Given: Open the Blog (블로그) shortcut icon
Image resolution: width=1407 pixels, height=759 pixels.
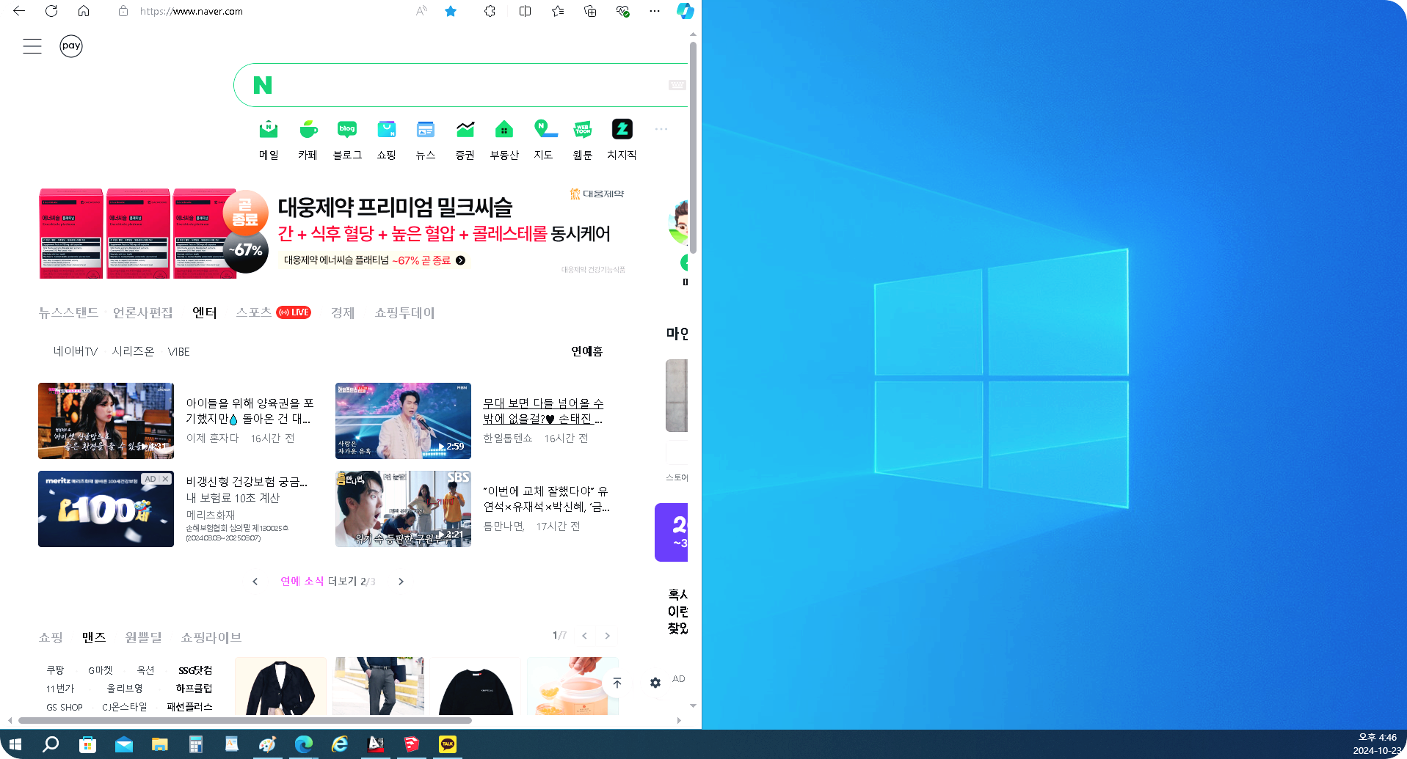Looking at the screenshot, I should [347, 130].
